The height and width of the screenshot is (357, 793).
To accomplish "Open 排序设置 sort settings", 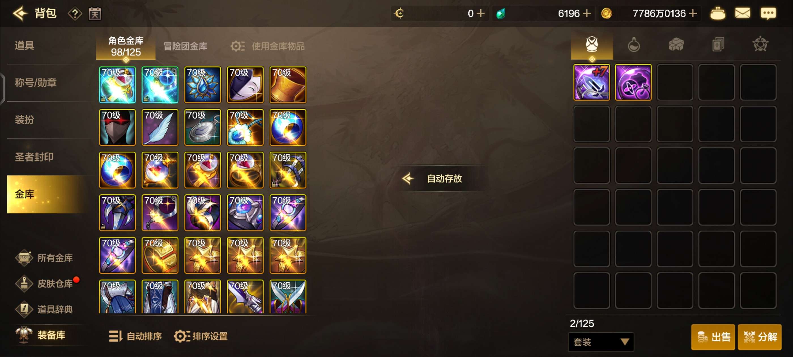I will point(201,336).
